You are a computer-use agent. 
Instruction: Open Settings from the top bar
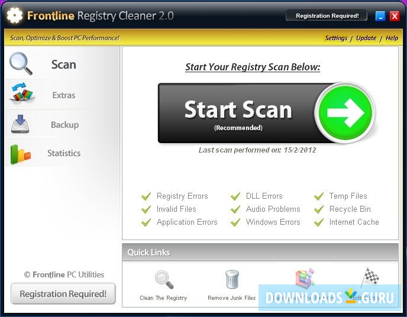coord(336,38)
